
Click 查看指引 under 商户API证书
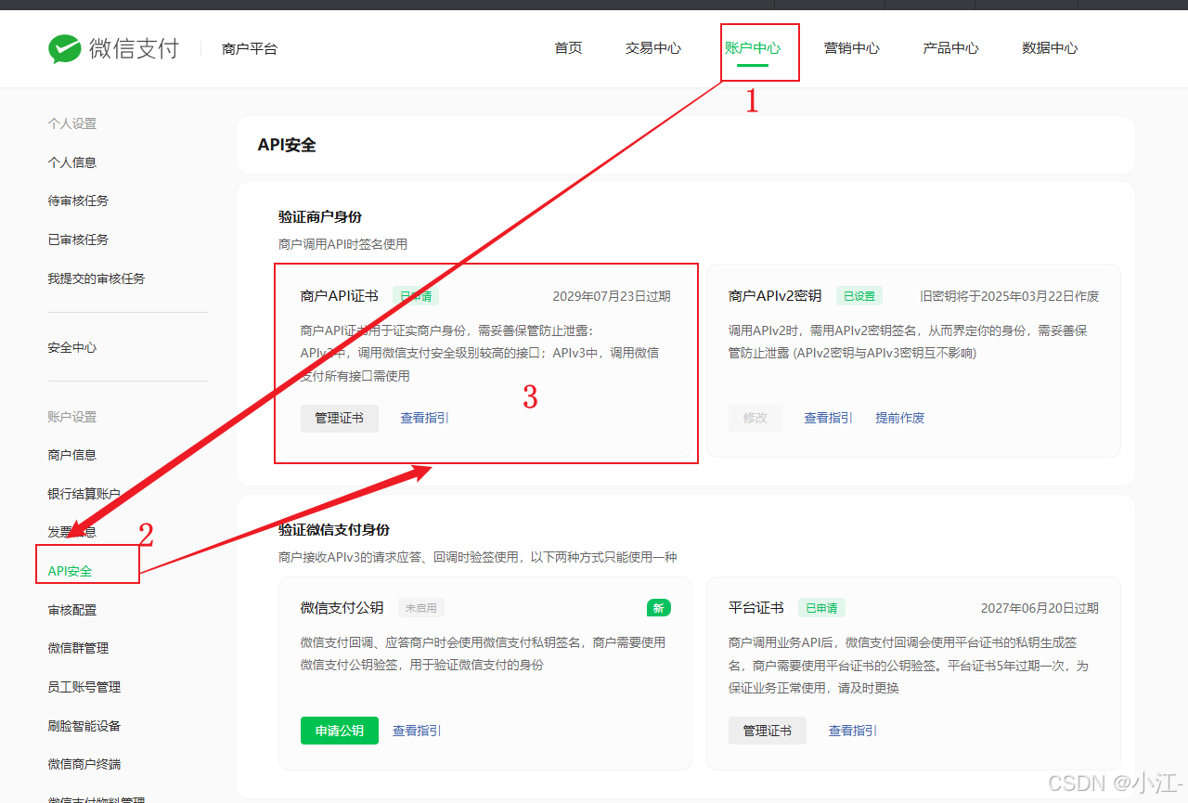[425, 418]
